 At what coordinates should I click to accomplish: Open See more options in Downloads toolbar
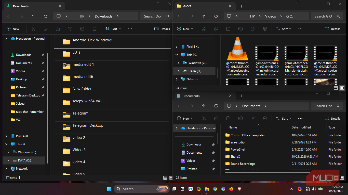(130, 29)
